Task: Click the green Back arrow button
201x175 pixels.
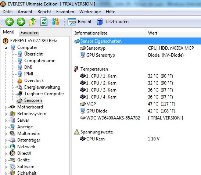Action: coord(9,22)
